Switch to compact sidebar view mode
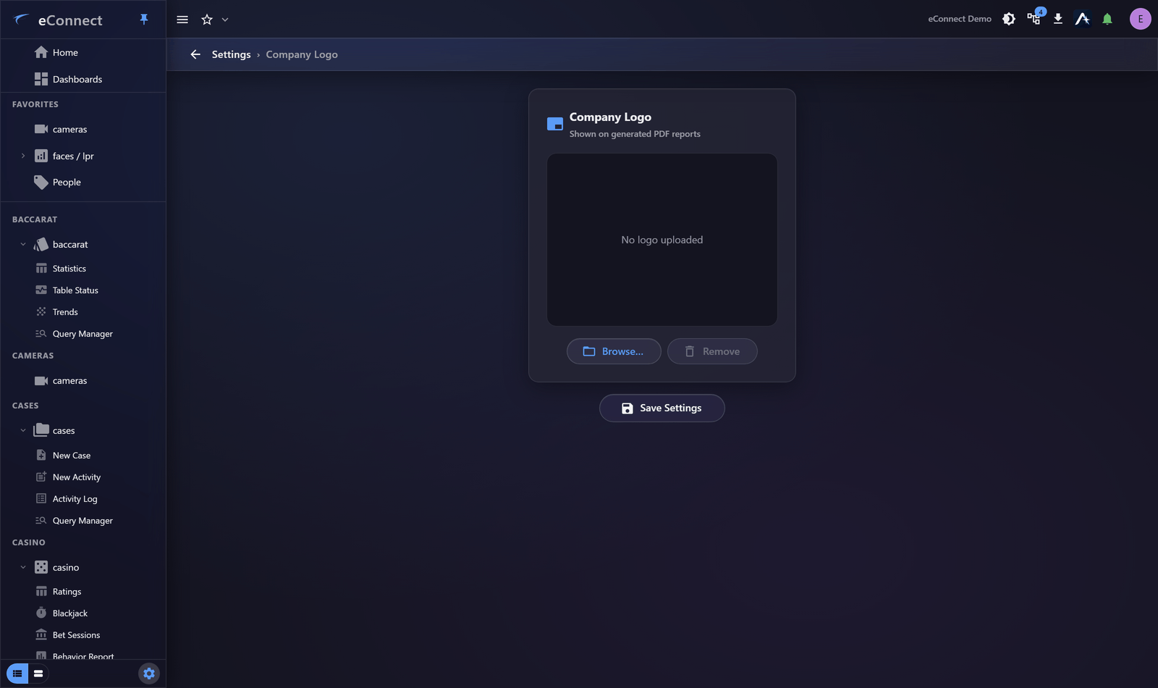Image resolution: width=1158 pixels, height=688 pixels. 38,674
